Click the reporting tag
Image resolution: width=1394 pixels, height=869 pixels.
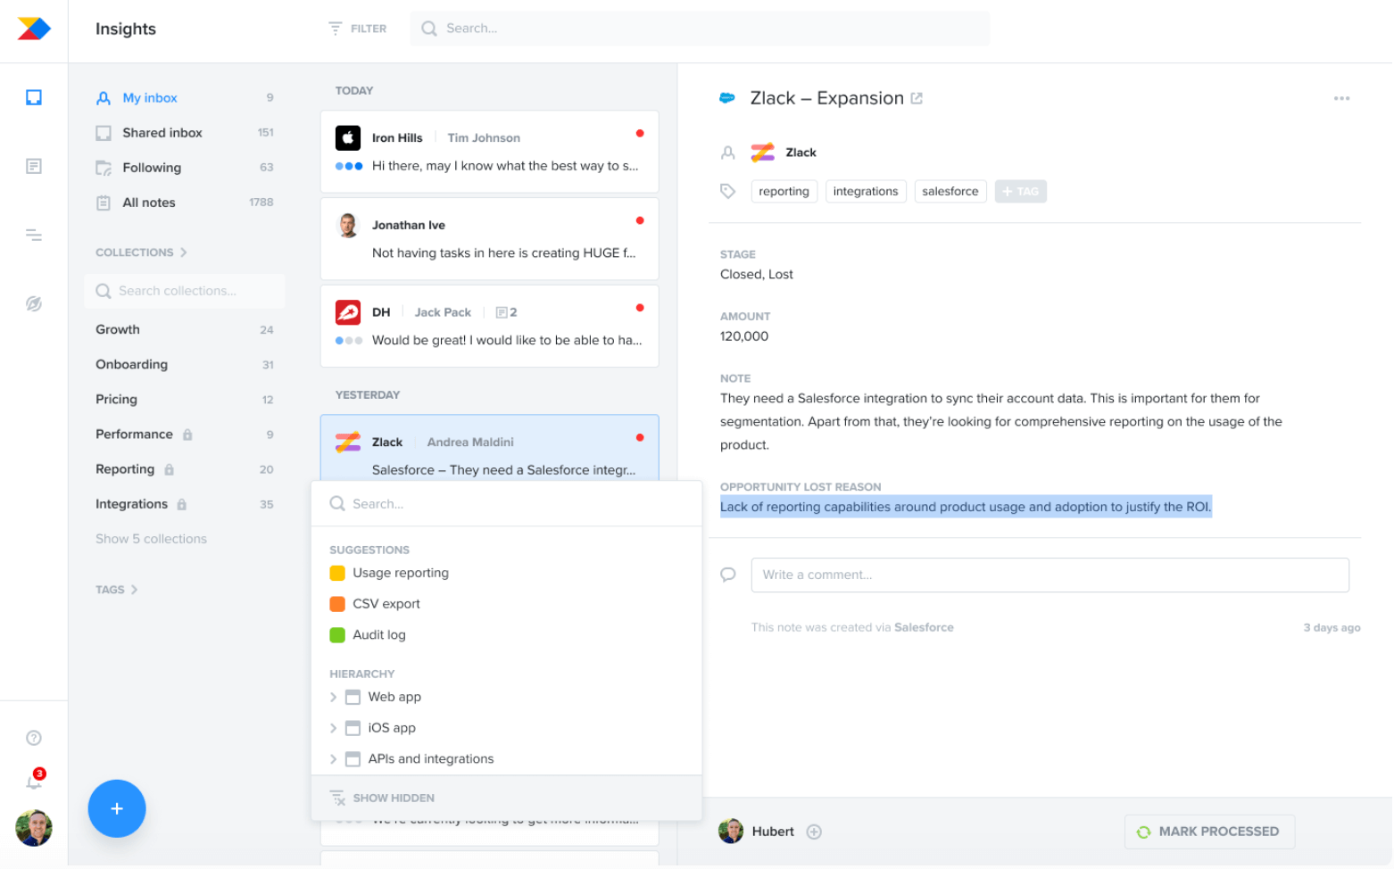(784, 191)
